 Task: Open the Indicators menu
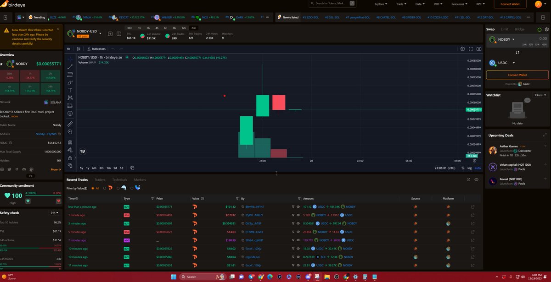tap(96, 49)
